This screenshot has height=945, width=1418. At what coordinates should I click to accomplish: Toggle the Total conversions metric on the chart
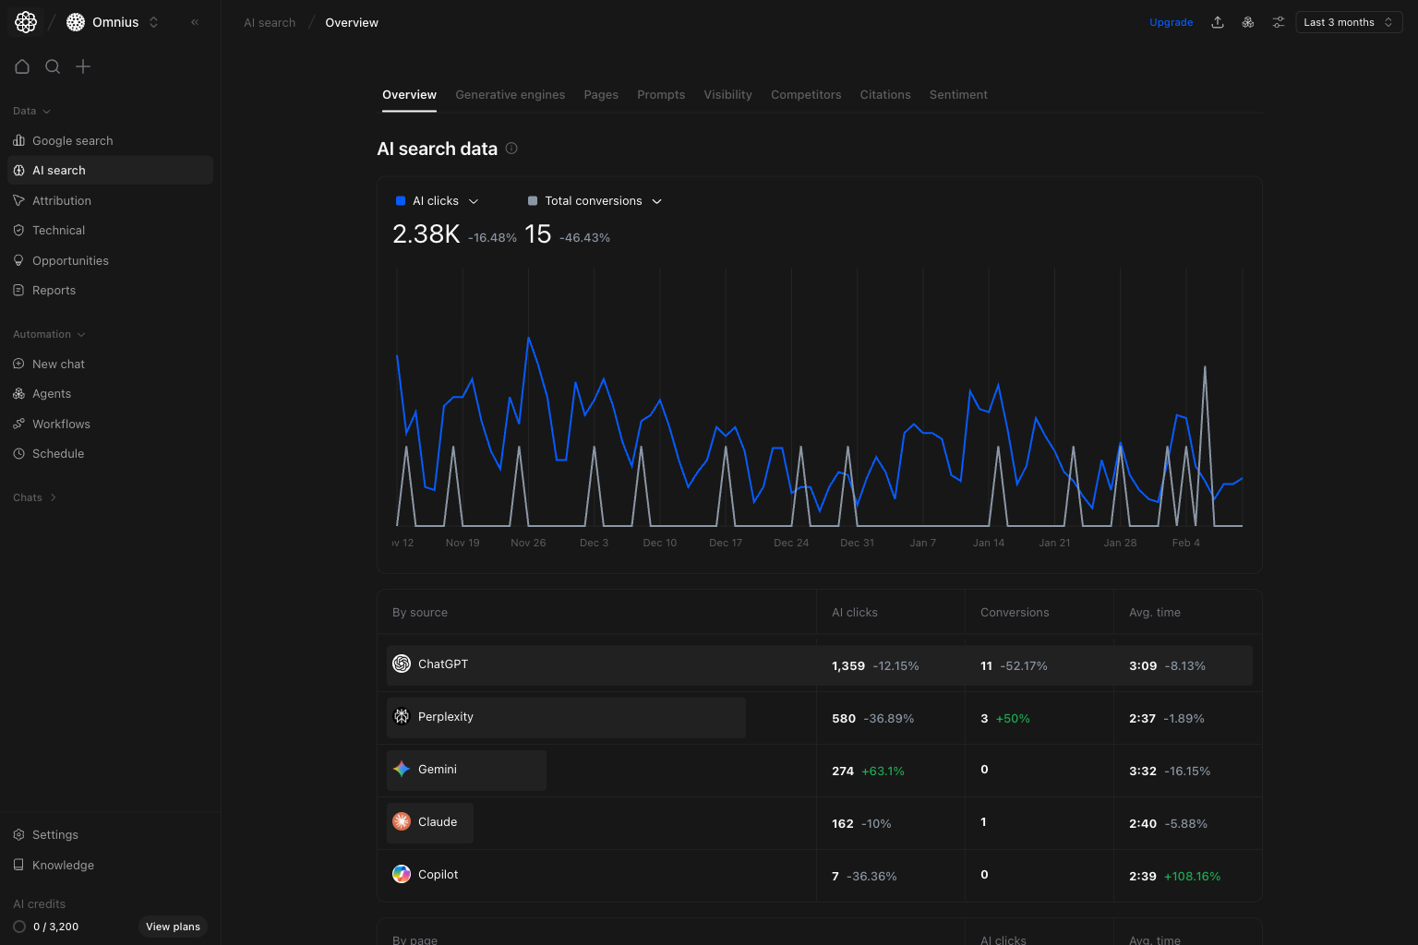[593, 200]
